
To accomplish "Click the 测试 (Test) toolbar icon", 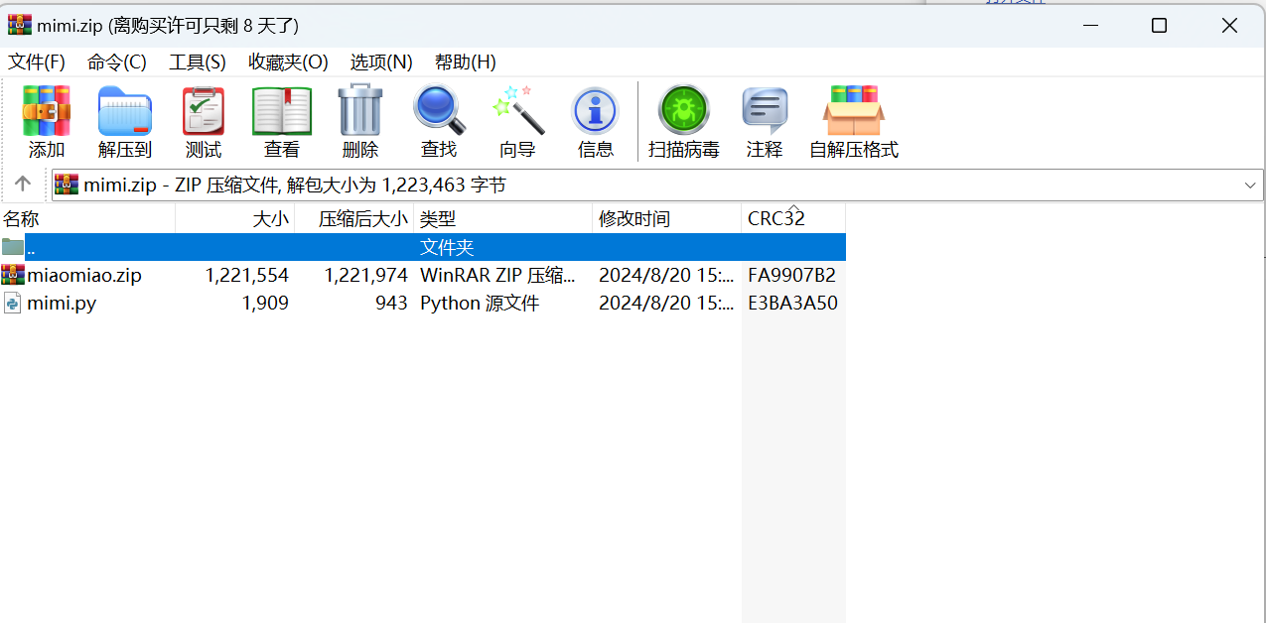I will [x=204, y=110].
